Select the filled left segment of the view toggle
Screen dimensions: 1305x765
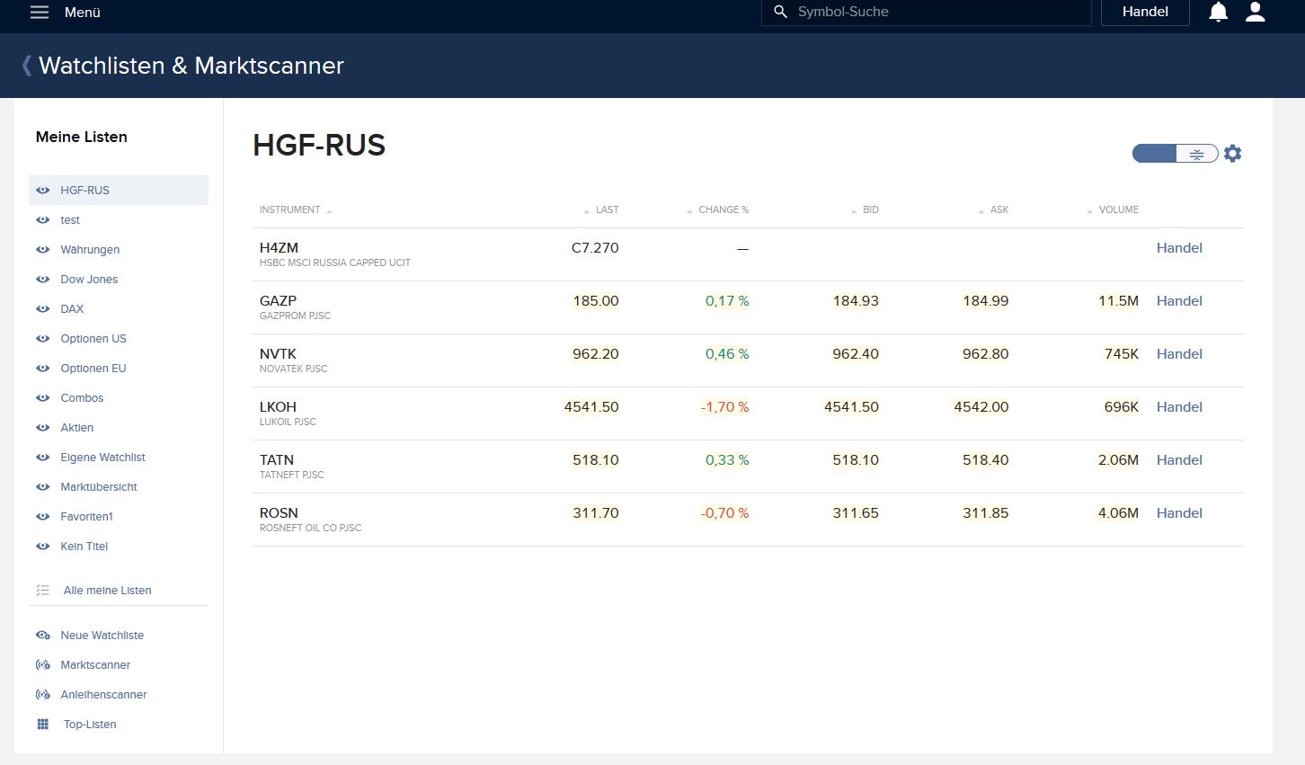pyautogui.click(x=1154, y=154)
